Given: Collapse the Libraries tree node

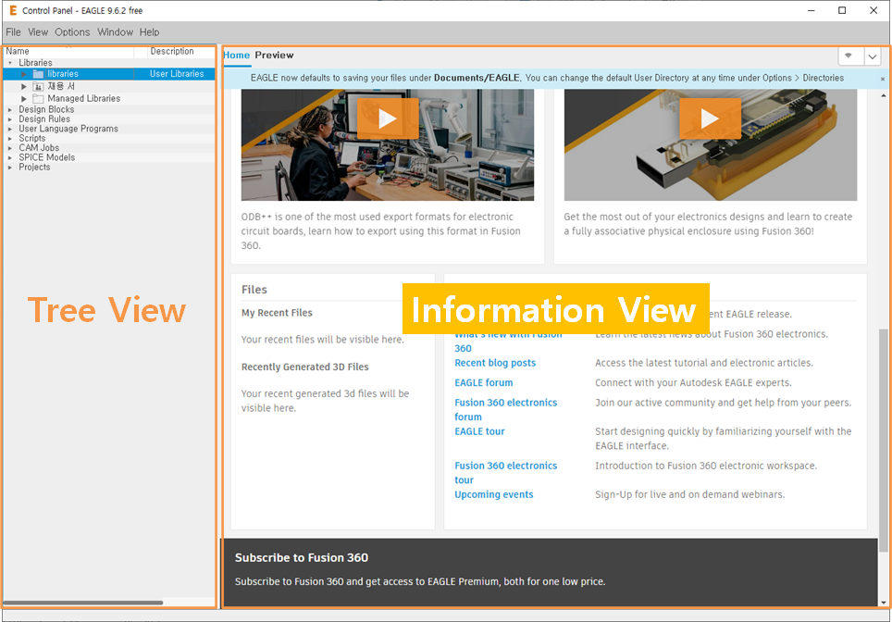Looking at the screenshot, I should click(x=10, y=63).
